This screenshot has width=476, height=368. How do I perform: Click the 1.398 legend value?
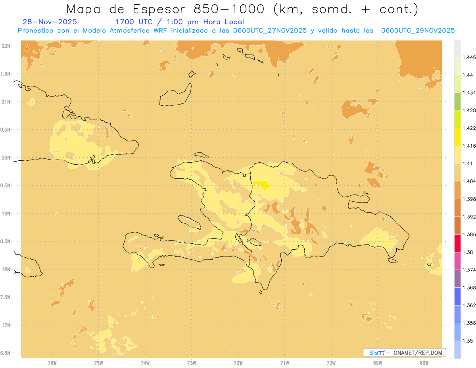click(x=469, y=199)
